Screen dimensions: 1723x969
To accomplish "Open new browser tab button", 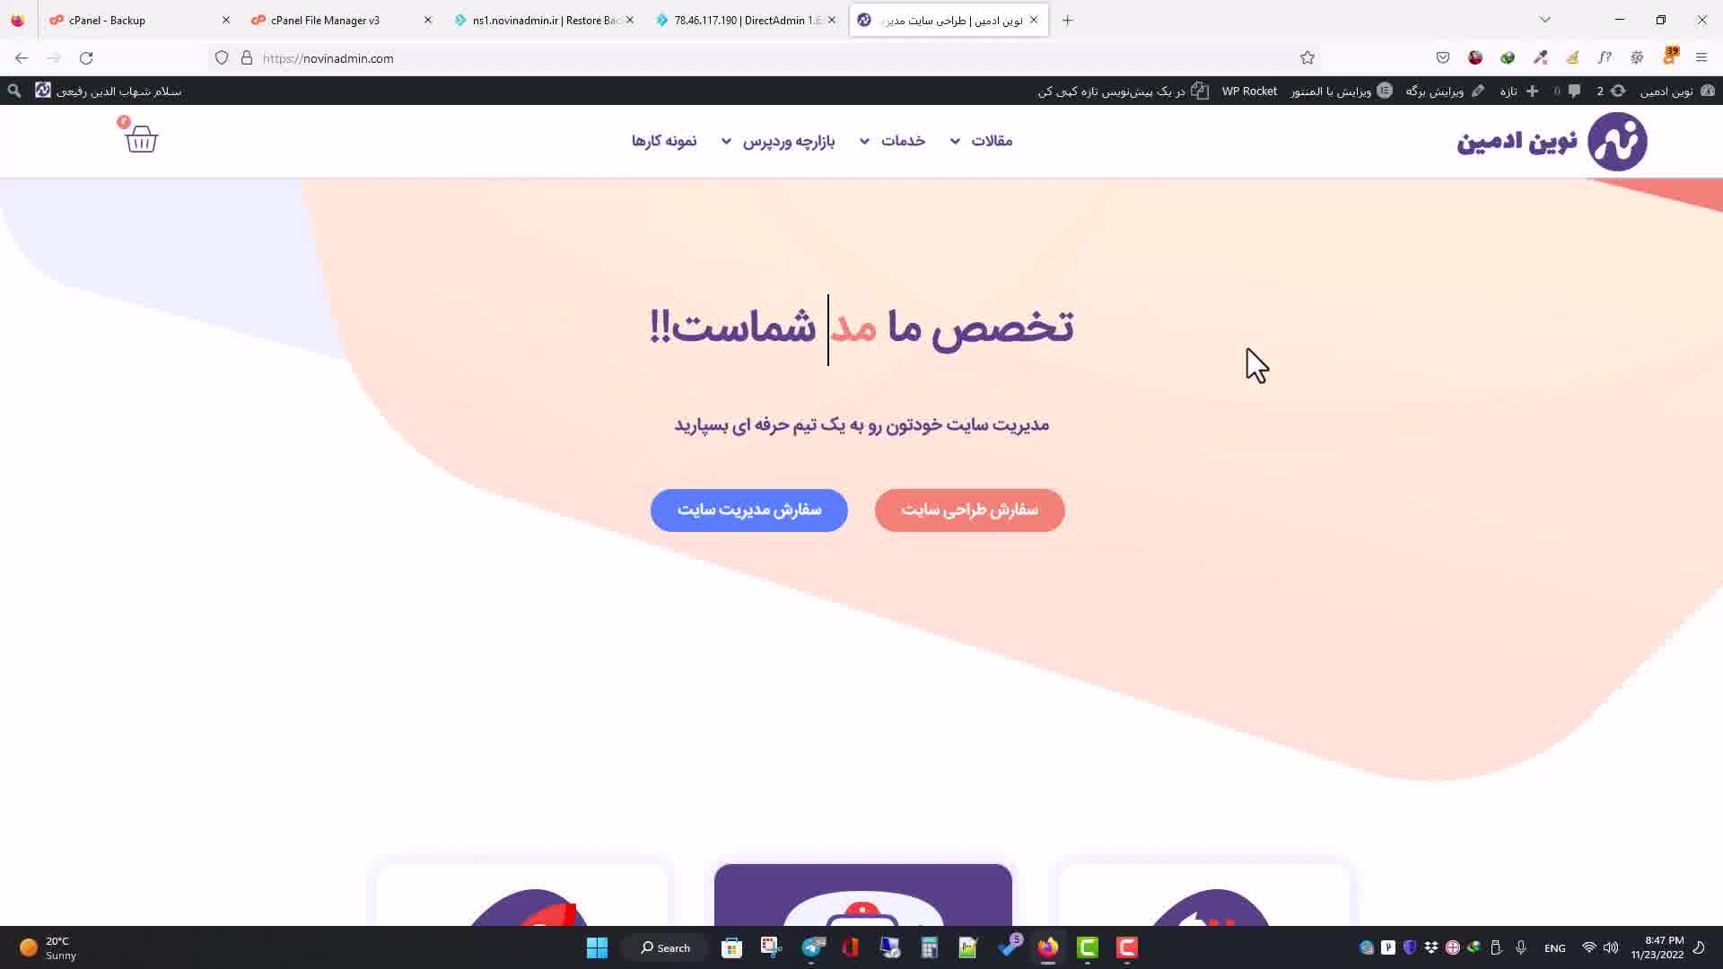I will click(x=1067, y=20).
